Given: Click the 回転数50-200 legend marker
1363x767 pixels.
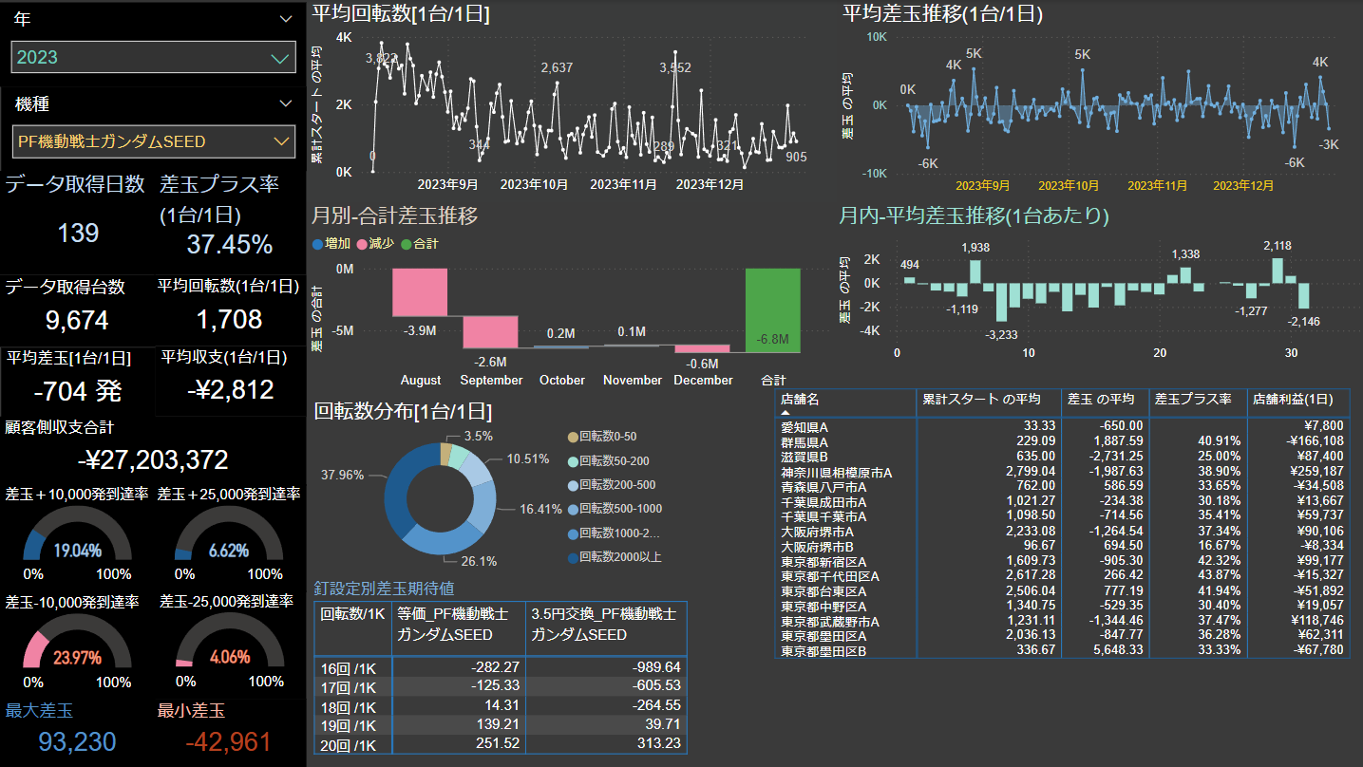Looking at the screenshot, I should pos(572,460).
